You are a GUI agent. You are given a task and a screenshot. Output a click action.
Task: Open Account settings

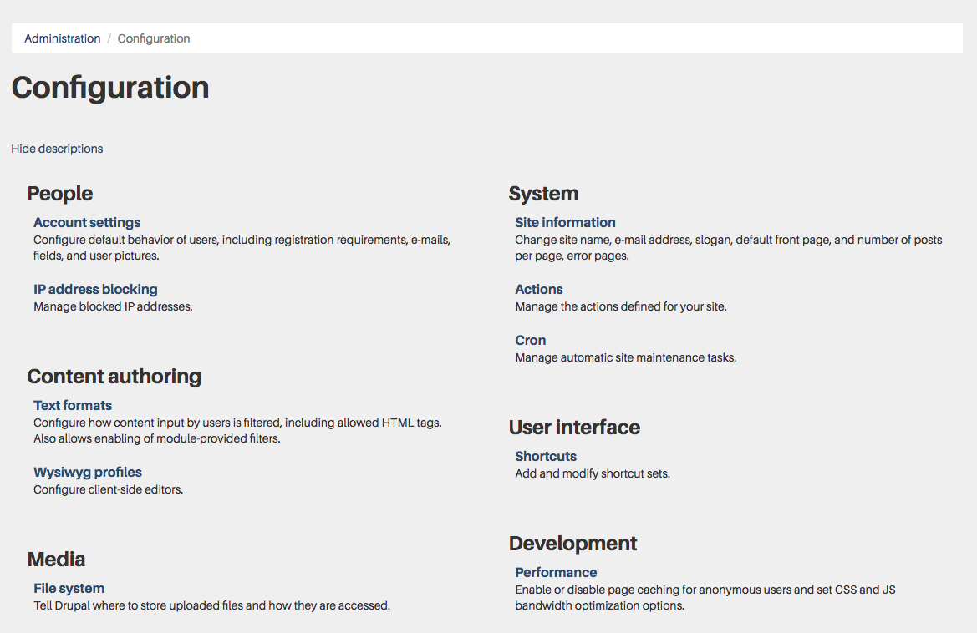(87, 223)
